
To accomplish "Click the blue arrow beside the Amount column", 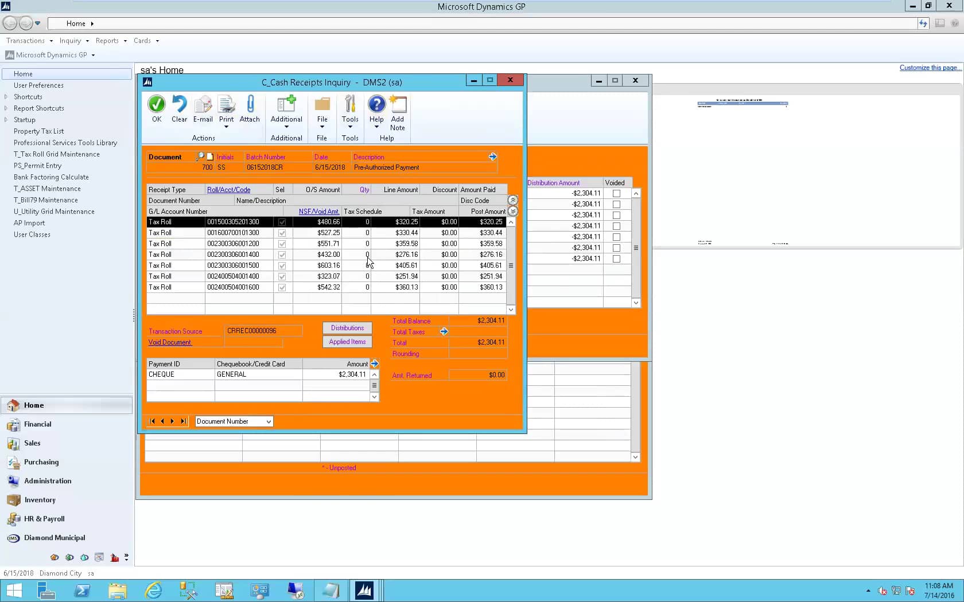I will [x=375, y=363].
